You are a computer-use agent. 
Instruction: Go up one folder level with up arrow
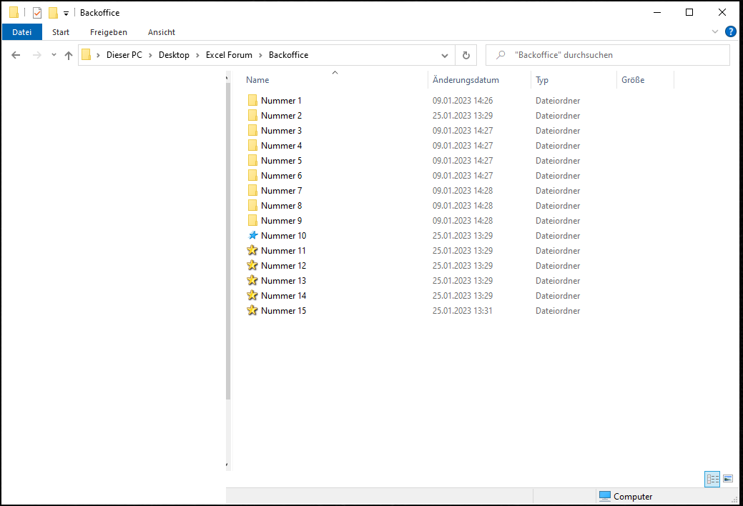[x=69, y=55]
